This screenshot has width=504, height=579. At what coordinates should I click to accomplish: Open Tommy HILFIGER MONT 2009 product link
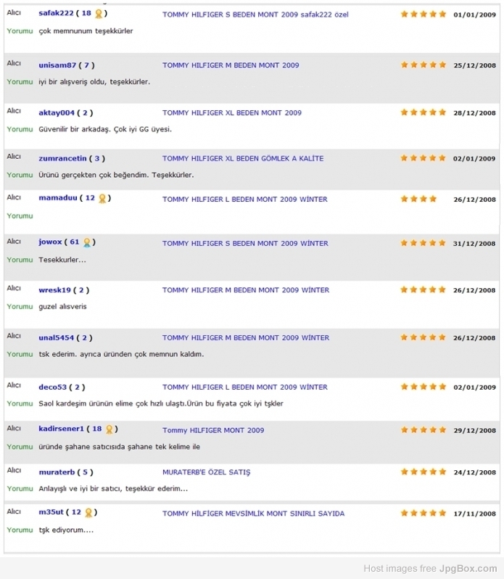[213, 430]
